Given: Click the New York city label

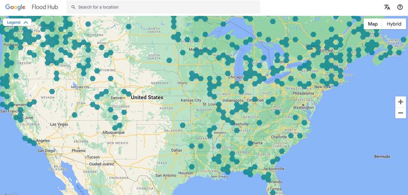Looking at the screenshot, I should coord(323,87).
